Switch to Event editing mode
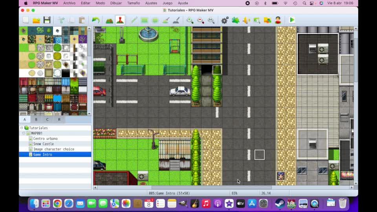 click(x=120, y=20)
